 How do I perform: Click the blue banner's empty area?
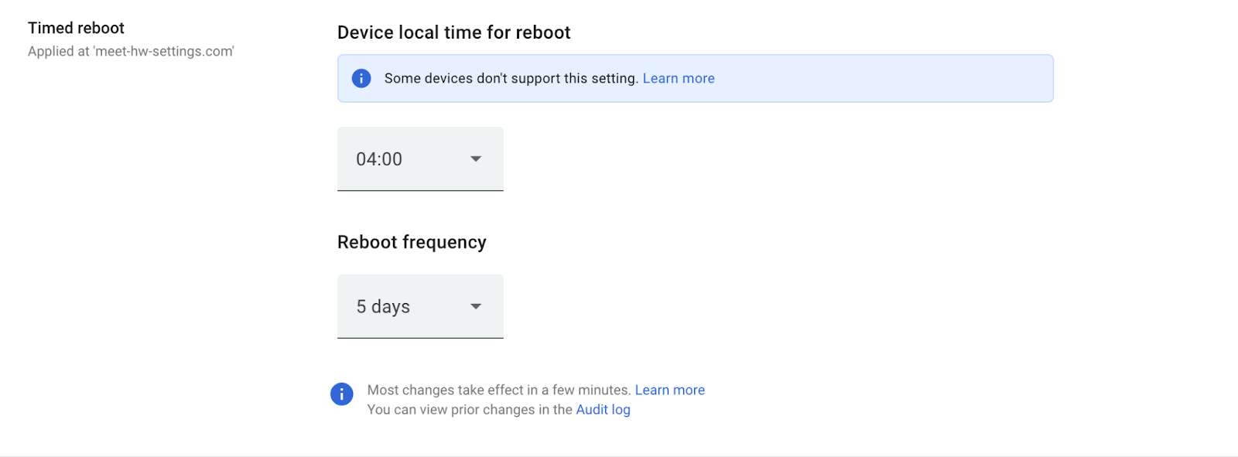pyautogui.click(x=882, y=78)
